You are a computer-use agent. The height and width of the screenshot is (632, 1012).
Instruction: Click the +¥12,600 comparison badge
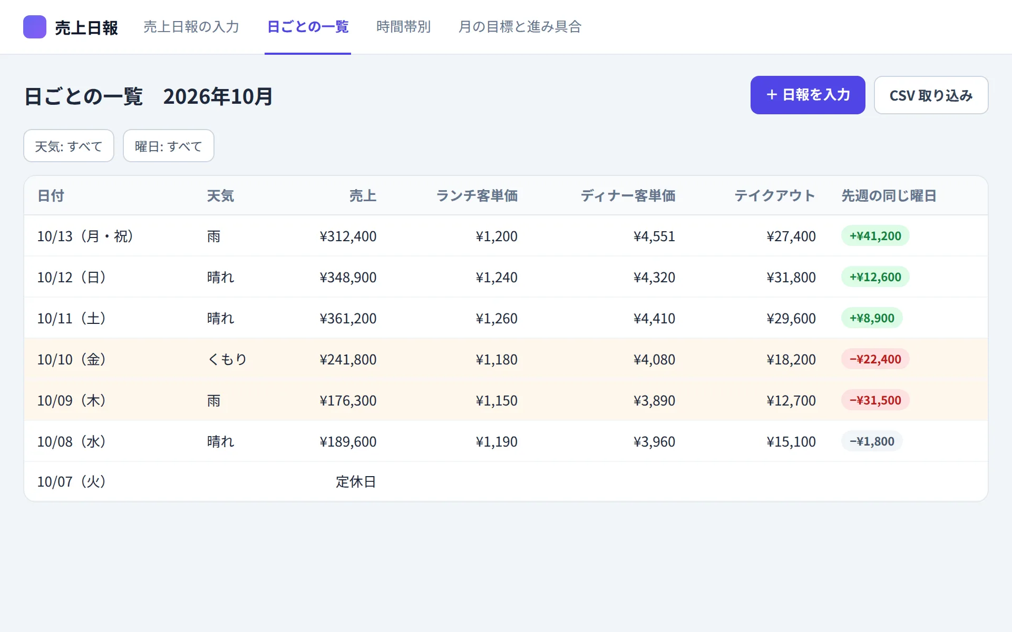pyautogui.click(x=875, y=277)
